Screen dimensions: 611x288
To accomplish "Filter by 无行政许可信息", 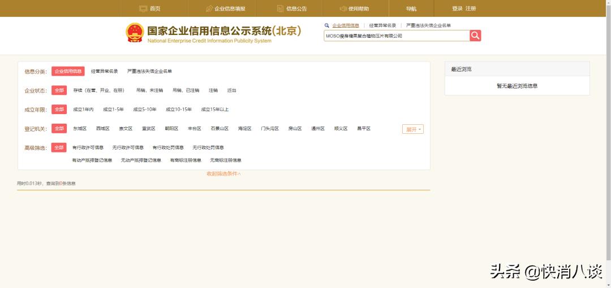I will coord(128,147).
